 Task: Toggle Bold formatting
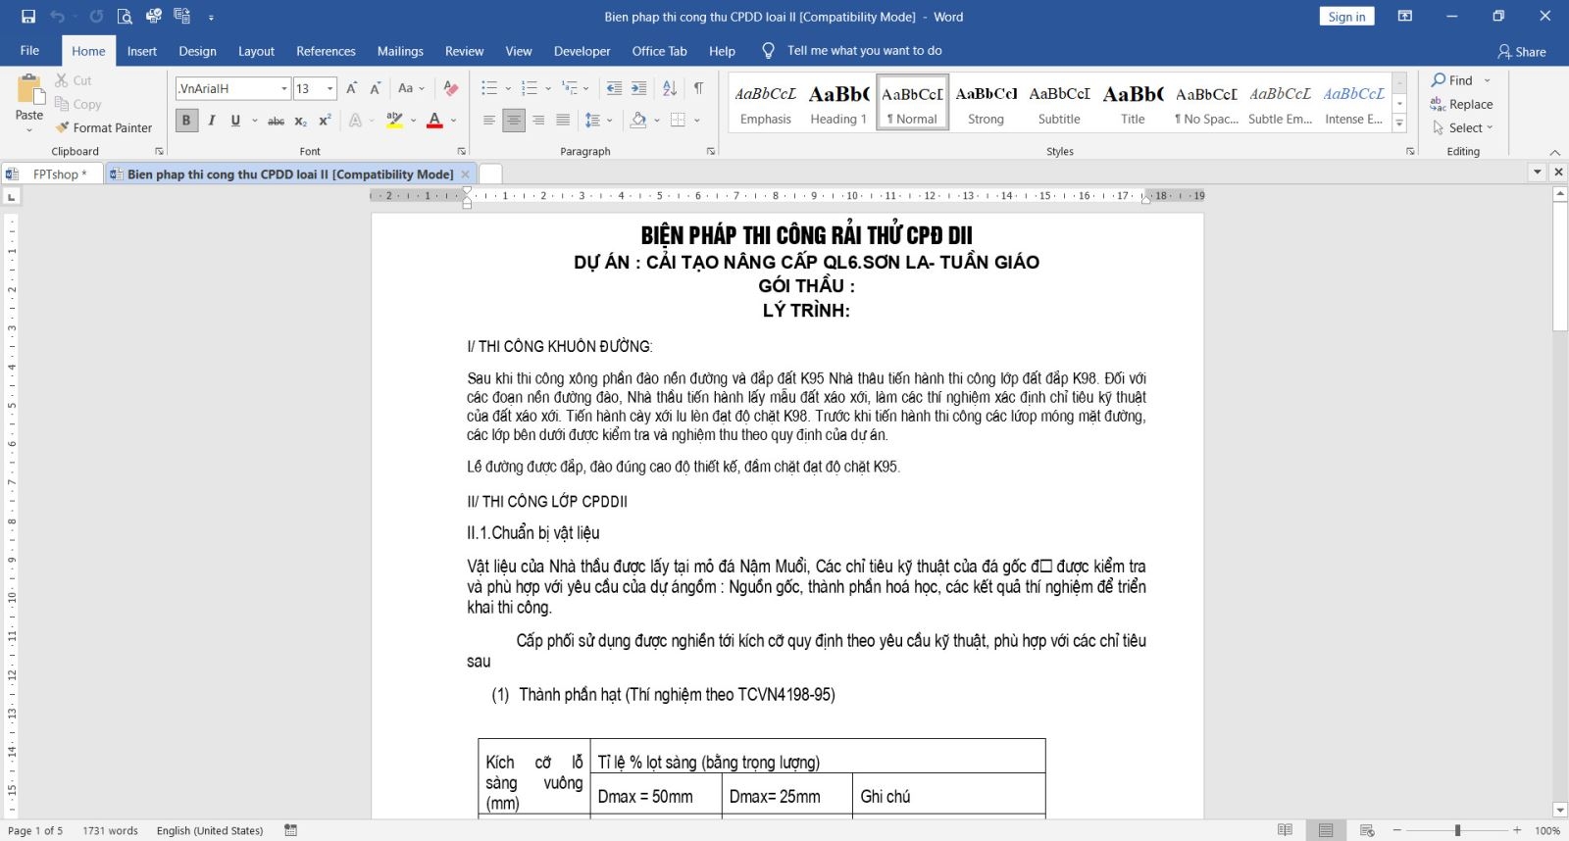pyautogui.click(x=186, y=121)
